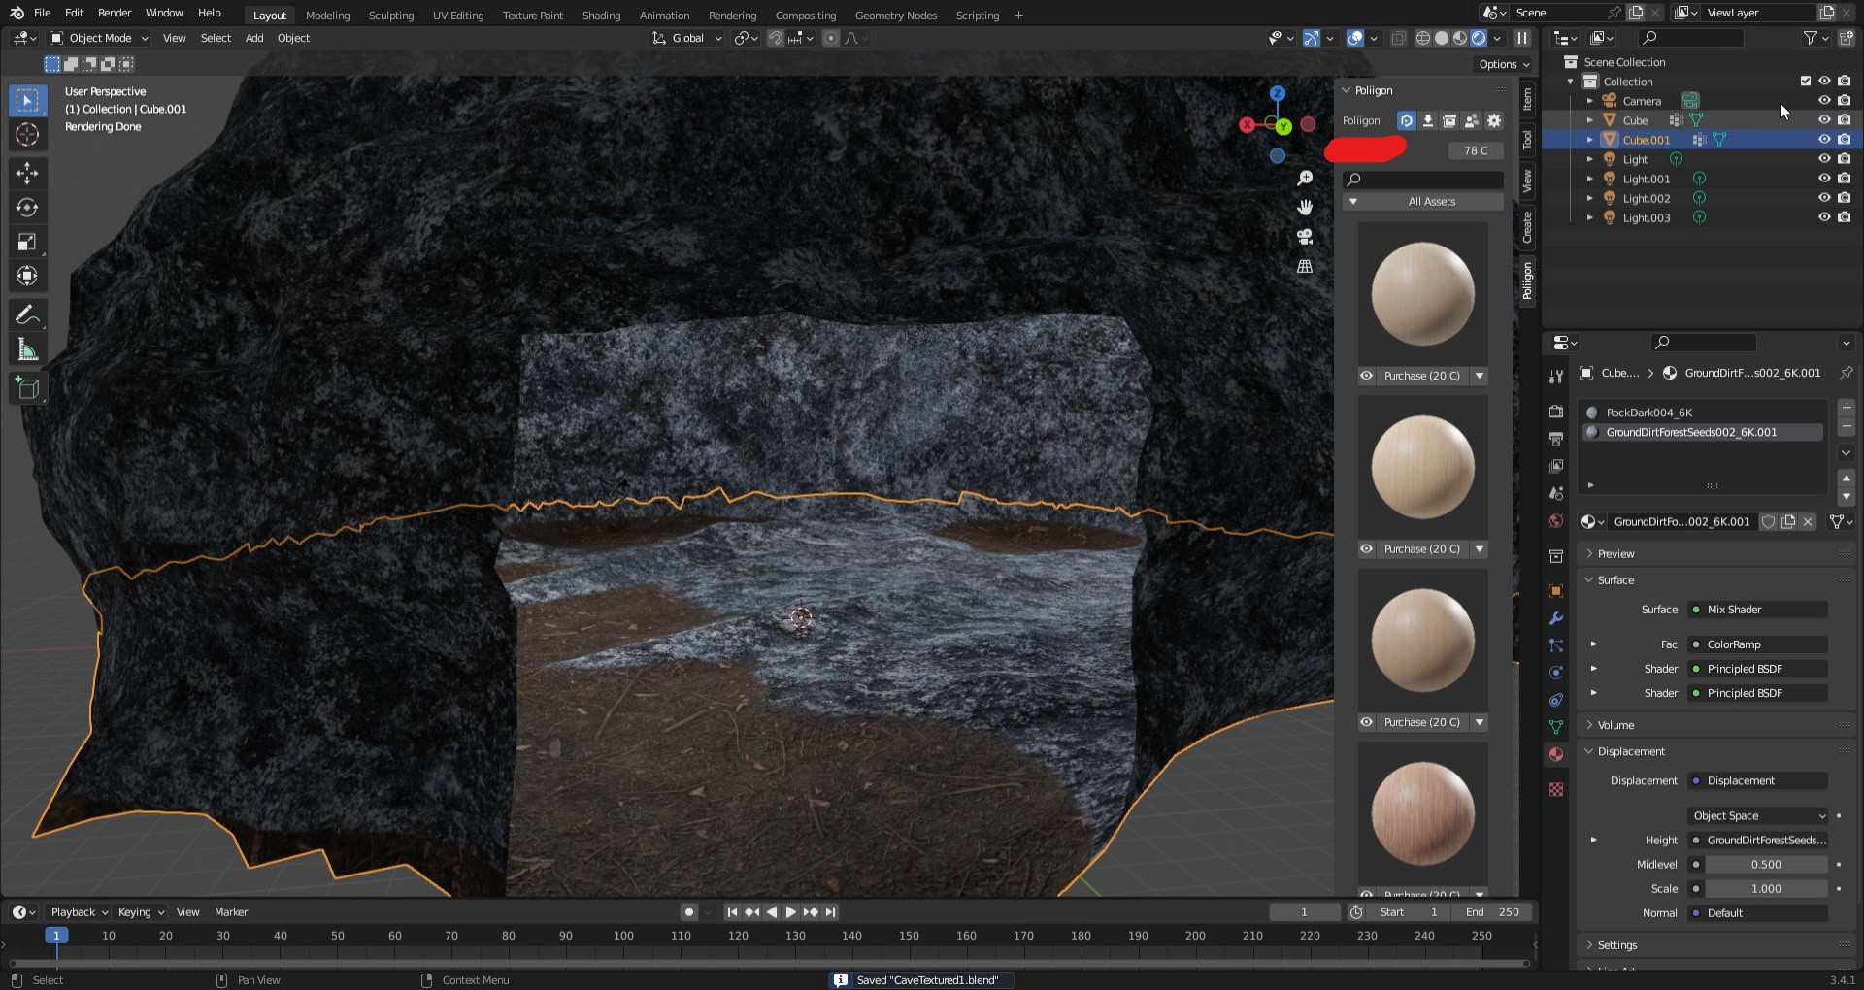Select the Scale tool
The width and height of the screenshot is (1864, 990).
coord(27,242)
